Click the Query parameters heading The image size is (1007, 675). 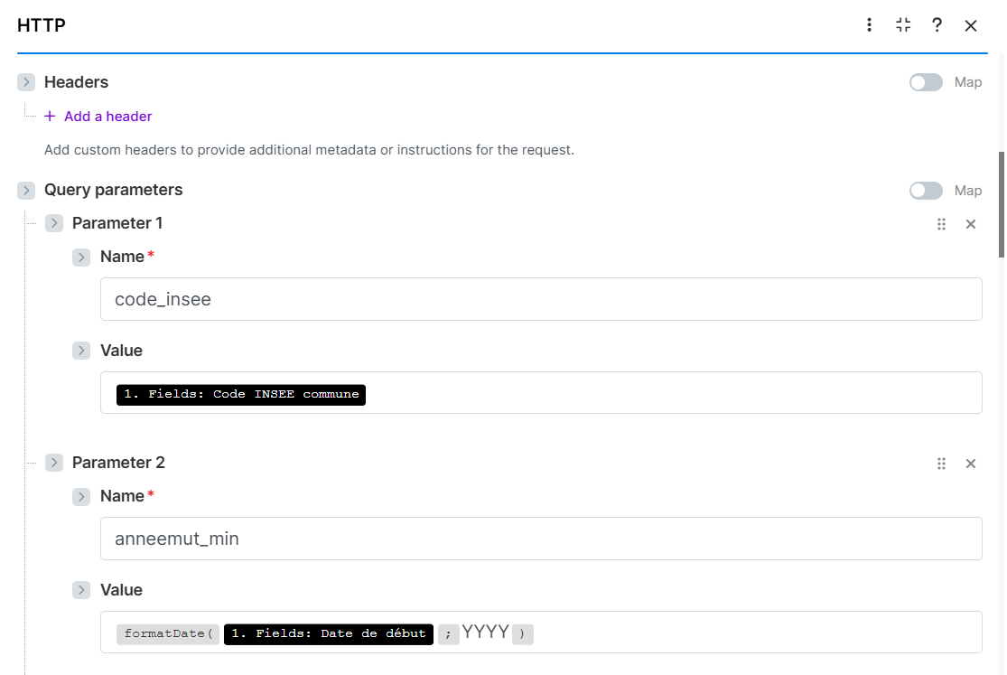coord(113,190)
